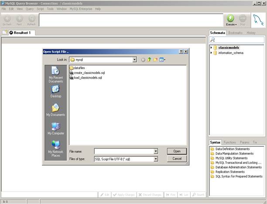267x204 pixels.
Task: Click the File name input field
Action: coord(124,151)
